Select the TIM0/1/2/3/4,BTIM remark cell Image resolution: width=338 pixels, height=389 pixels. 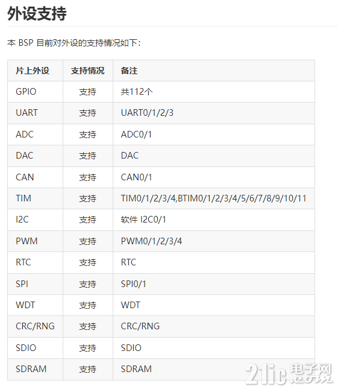point(214,198)
